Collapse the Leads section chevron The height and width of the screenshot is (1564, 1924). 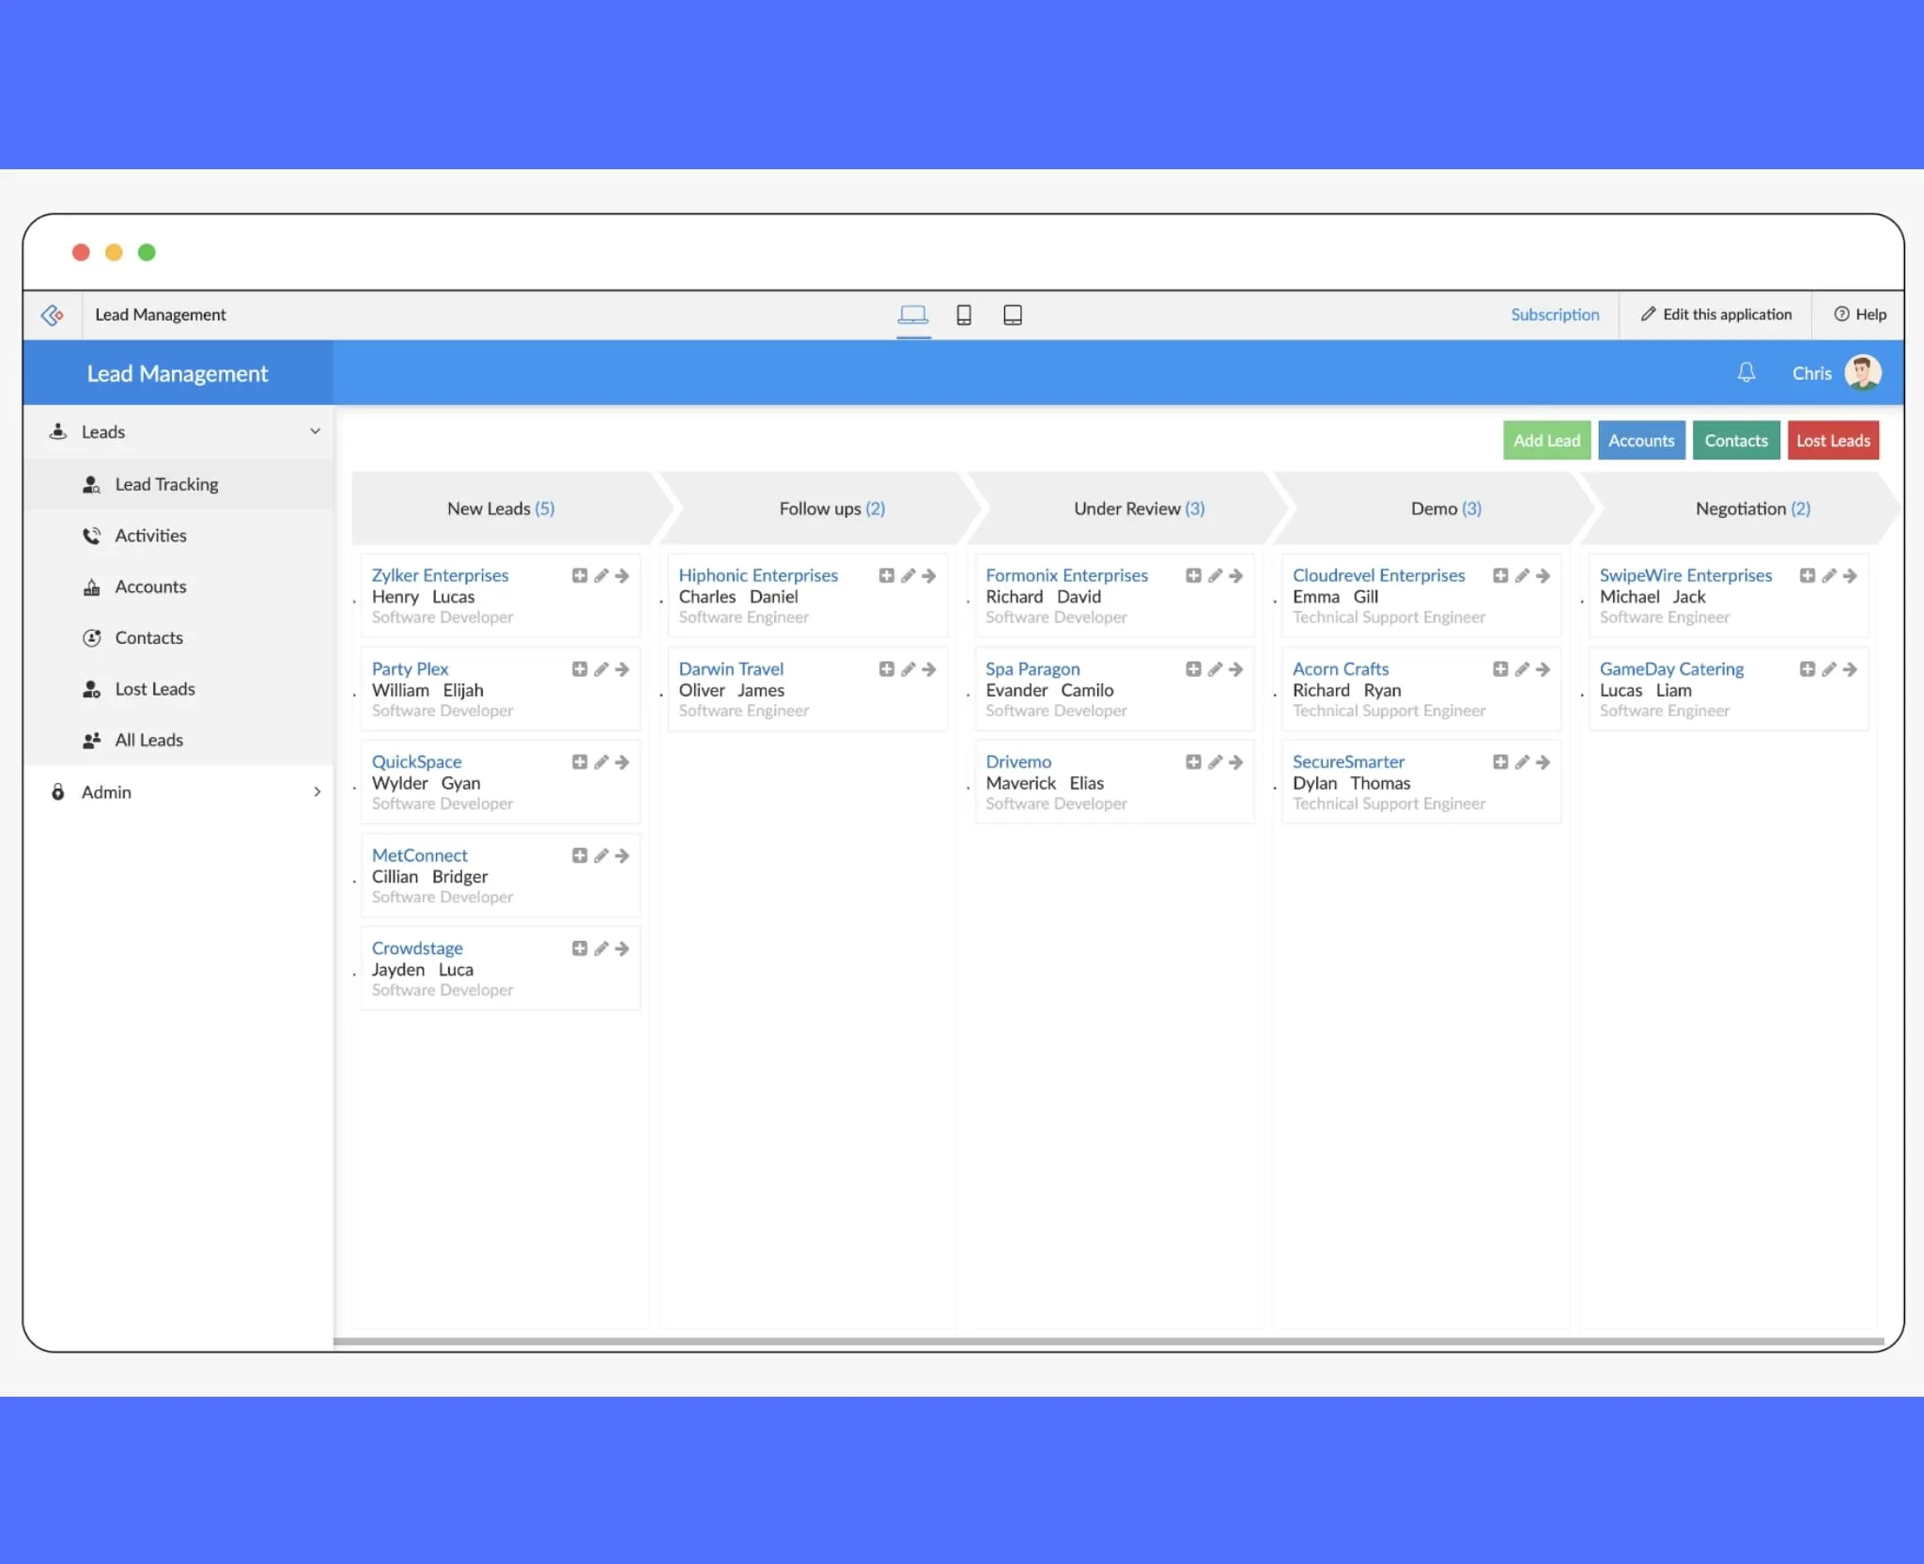point(314,431)
